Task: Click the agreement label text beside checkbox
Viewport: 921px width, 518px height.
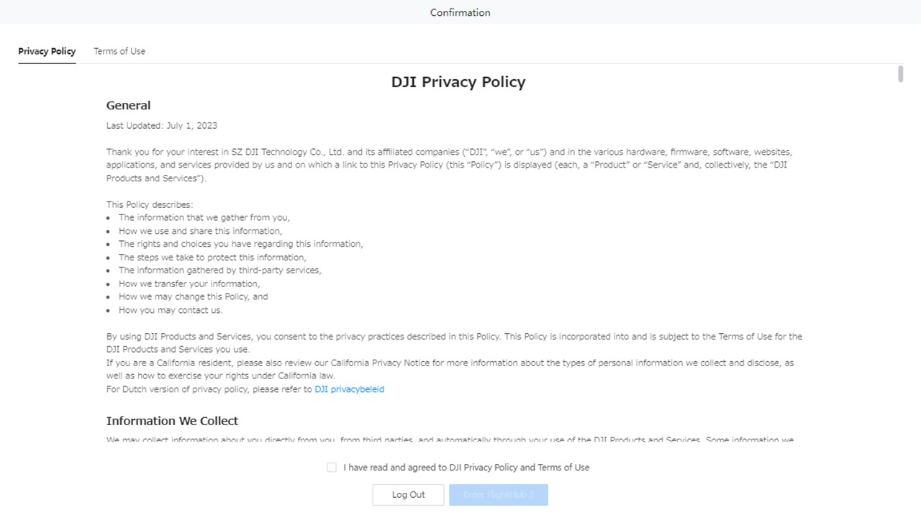Action: click(466, 468)
